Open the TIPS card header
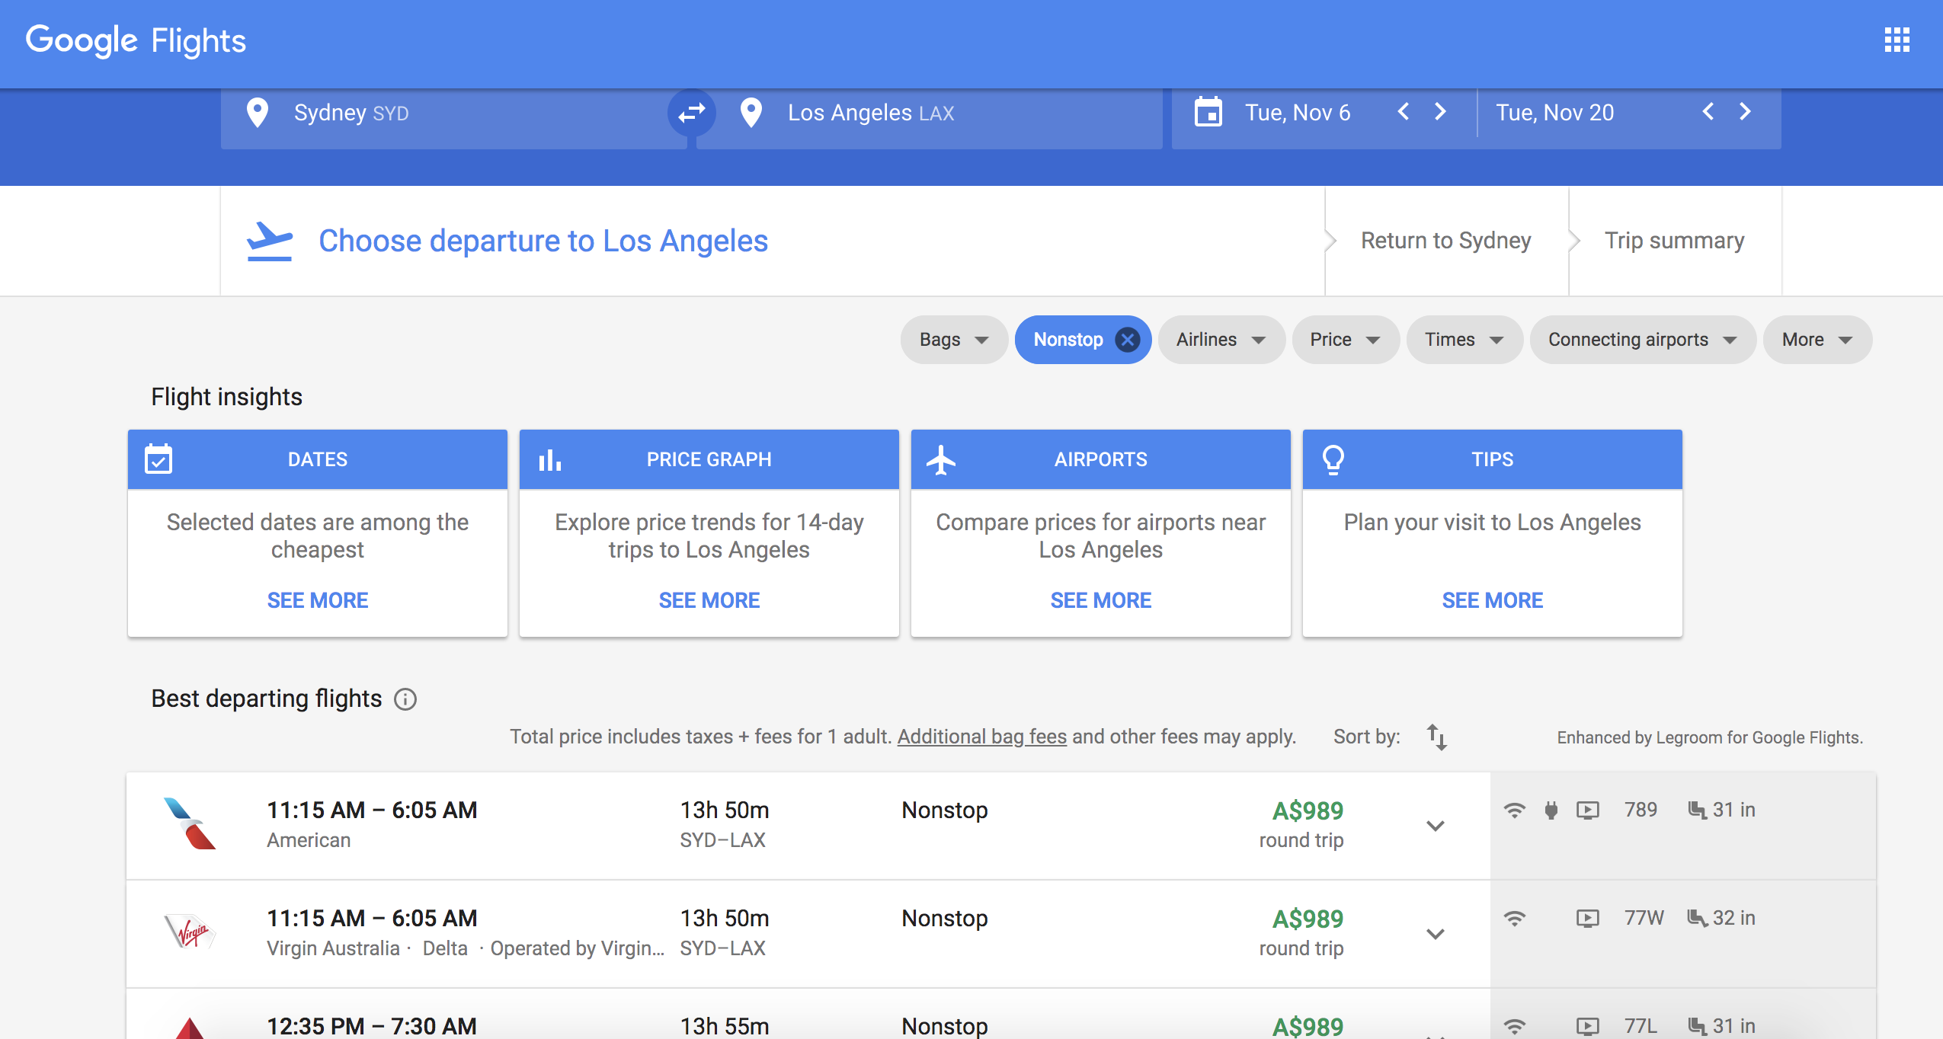 (x=1493, y=459)
